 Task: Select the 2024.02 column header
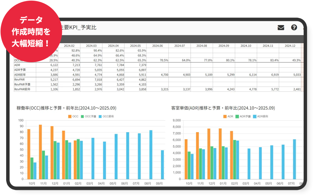pos(69,46)
